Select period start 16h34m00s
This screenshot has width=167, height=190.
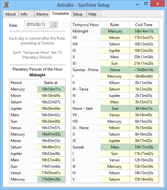pyautogui.click(x=51, y=121)
